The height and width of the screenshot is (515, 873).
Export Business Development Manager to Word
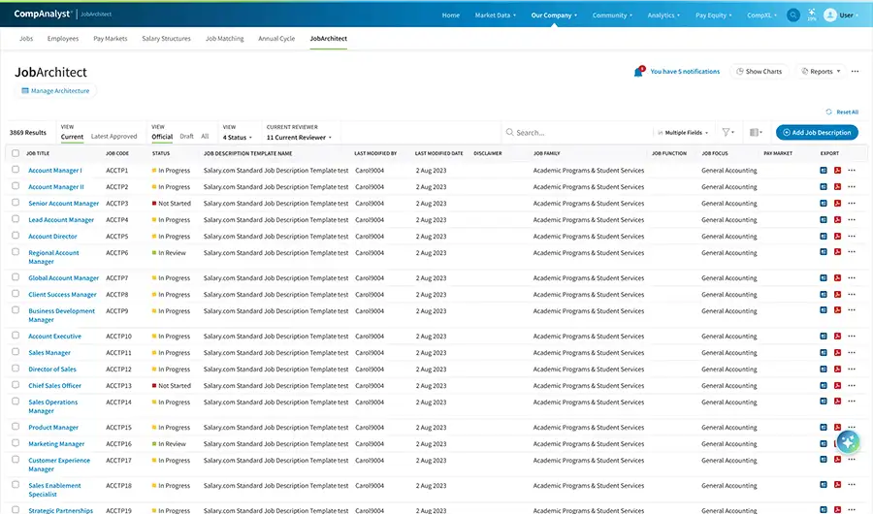[x=824, y=310]
